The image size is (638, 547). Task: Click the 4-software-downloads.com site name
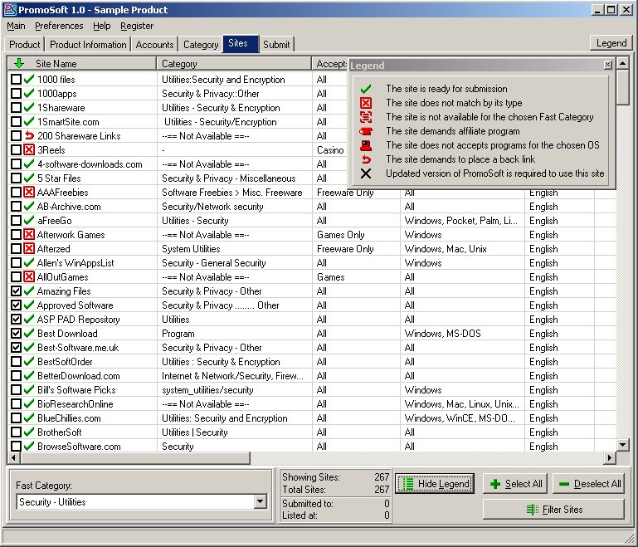[x=90, y=164]
